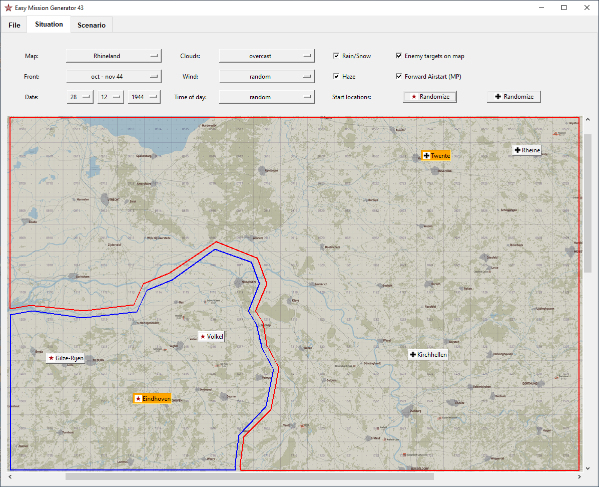
Task: Switch to the Scenario tab
Action: click(x=91, y=25)
